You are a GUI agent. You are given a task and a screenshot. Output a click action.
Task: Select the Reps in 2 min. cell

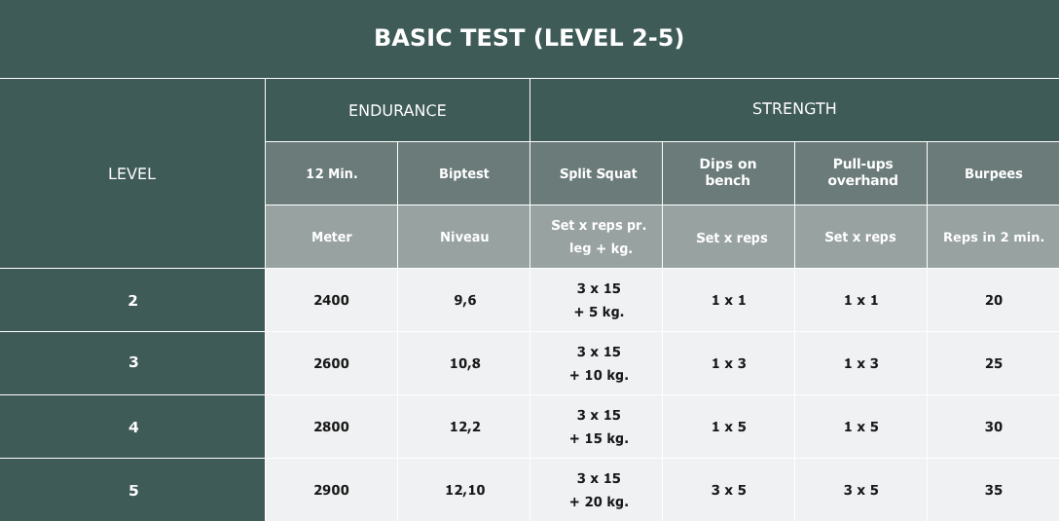click(993, 237)
